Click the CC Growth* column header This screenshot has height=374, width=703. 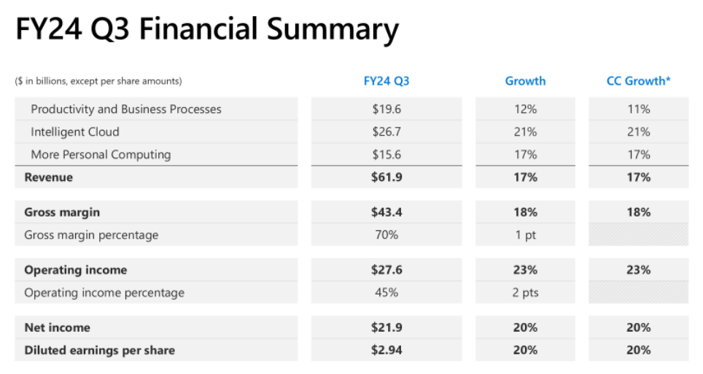638,81
